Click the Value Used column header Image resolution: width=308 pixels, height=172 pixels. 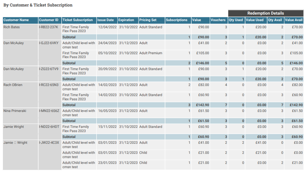(x=256, y=20)
